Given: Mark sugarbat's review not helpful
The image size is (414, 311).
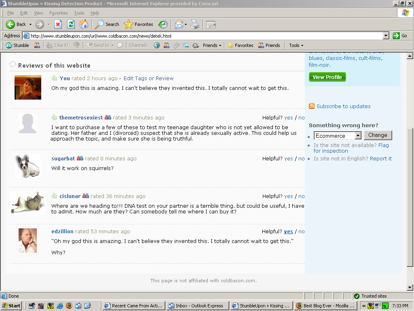Looking at the screenshot, I should [x=302, y=159].
